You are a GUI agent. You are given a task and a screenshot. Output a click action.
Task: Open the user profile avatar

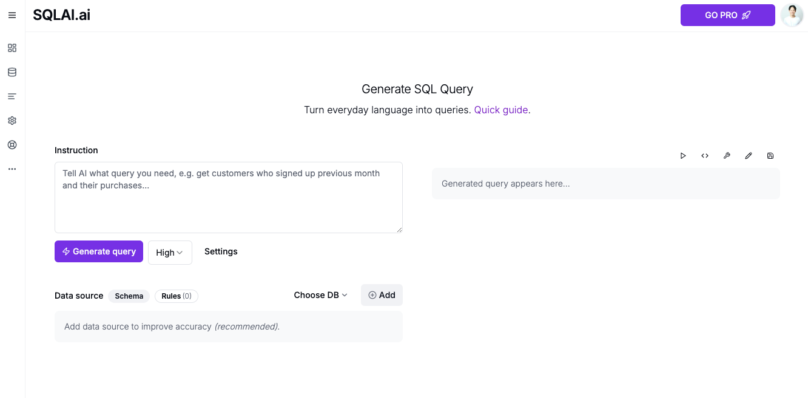point(792,15)
